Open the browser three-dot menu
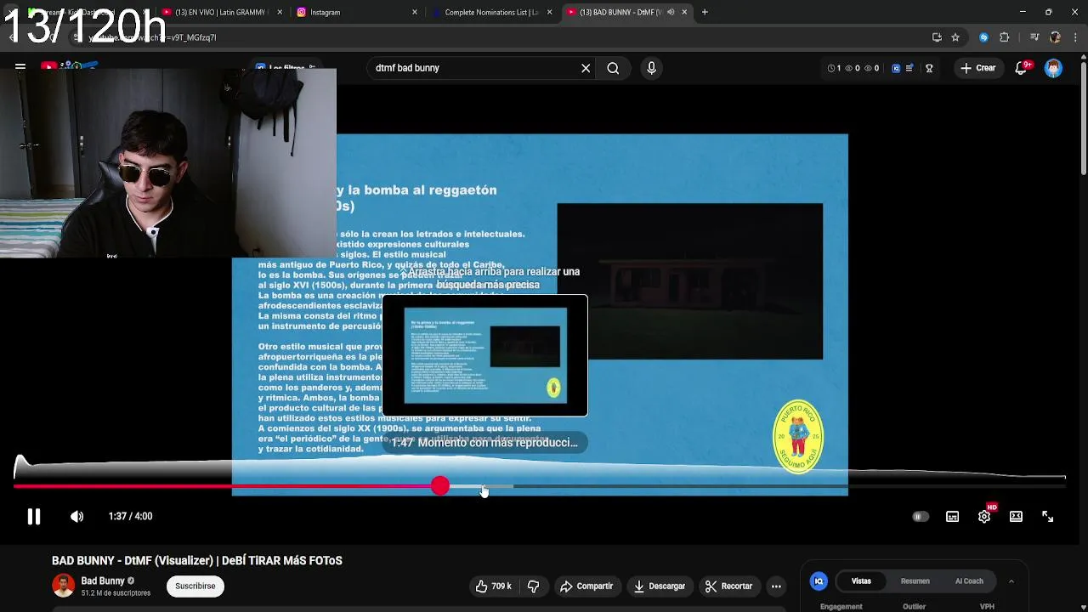The image size is (1088, 612). click(1075, 37)
